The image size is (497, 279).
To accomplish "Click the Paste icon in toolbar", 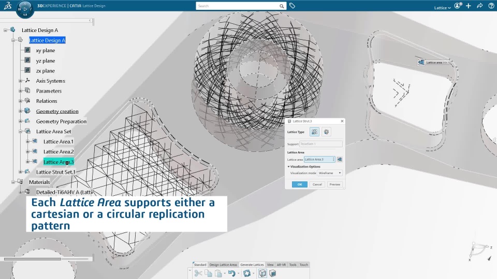I will pyautogui.click(x=218, y=273).
